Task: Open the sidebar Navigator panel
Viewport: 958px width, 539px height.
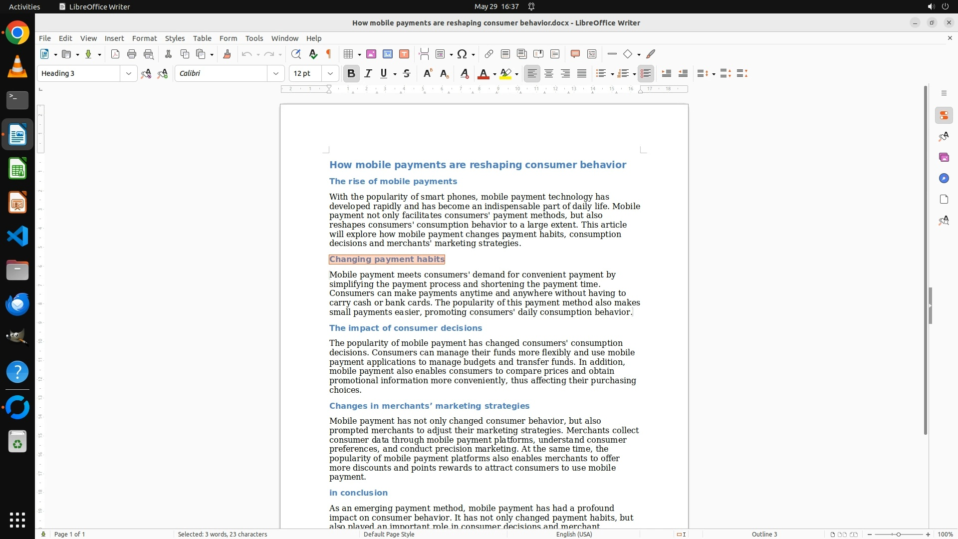Action: (x=944, y=178)
